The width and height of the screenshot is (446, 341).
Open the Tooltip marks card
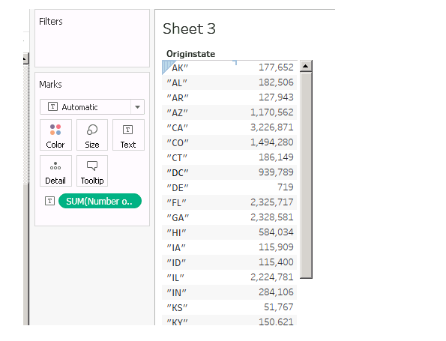(x=92, y=171)
